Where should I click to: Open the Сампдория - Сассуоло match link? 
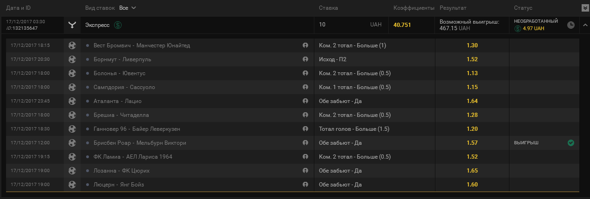(x=124, y=87)
